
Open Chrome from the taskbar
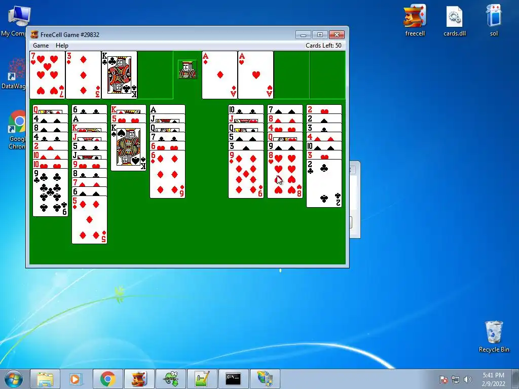pyautogui.click(x=107, y=379)
